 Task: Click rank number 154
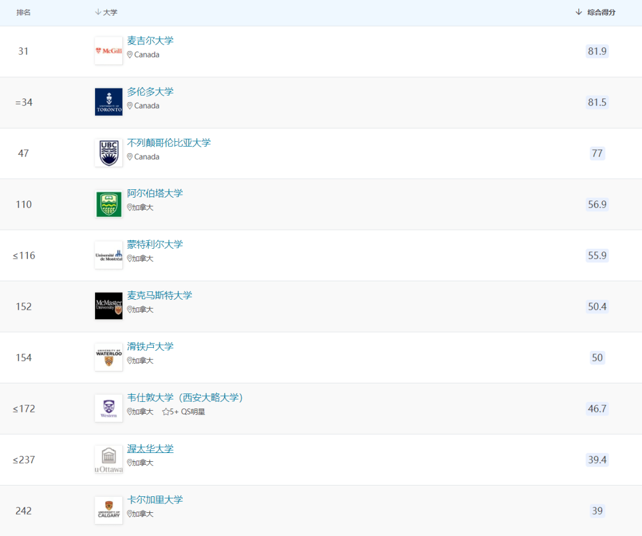24,358
